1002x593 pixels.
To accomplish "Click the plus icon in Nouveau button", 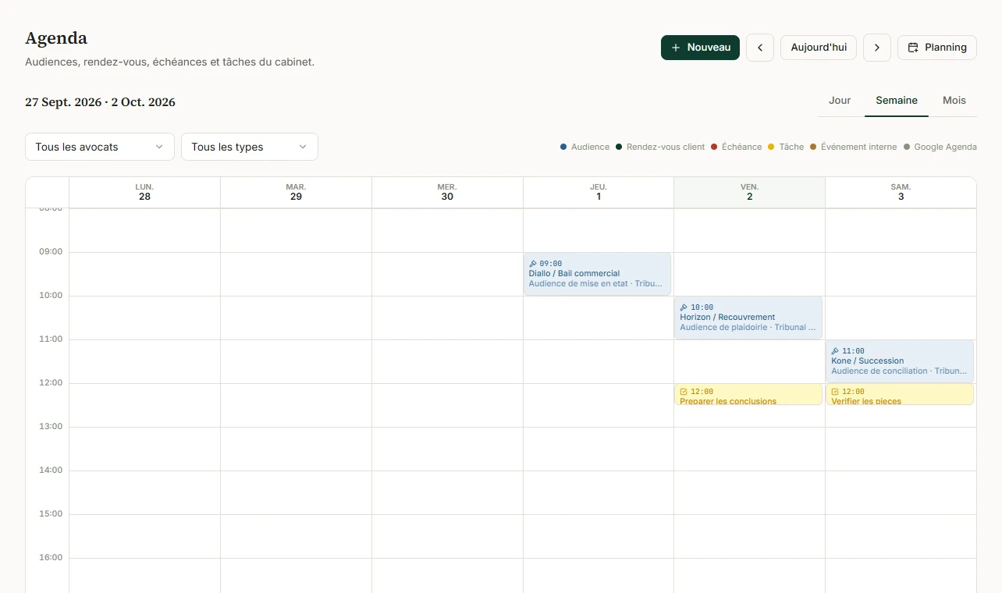I will tap(676, 48).
